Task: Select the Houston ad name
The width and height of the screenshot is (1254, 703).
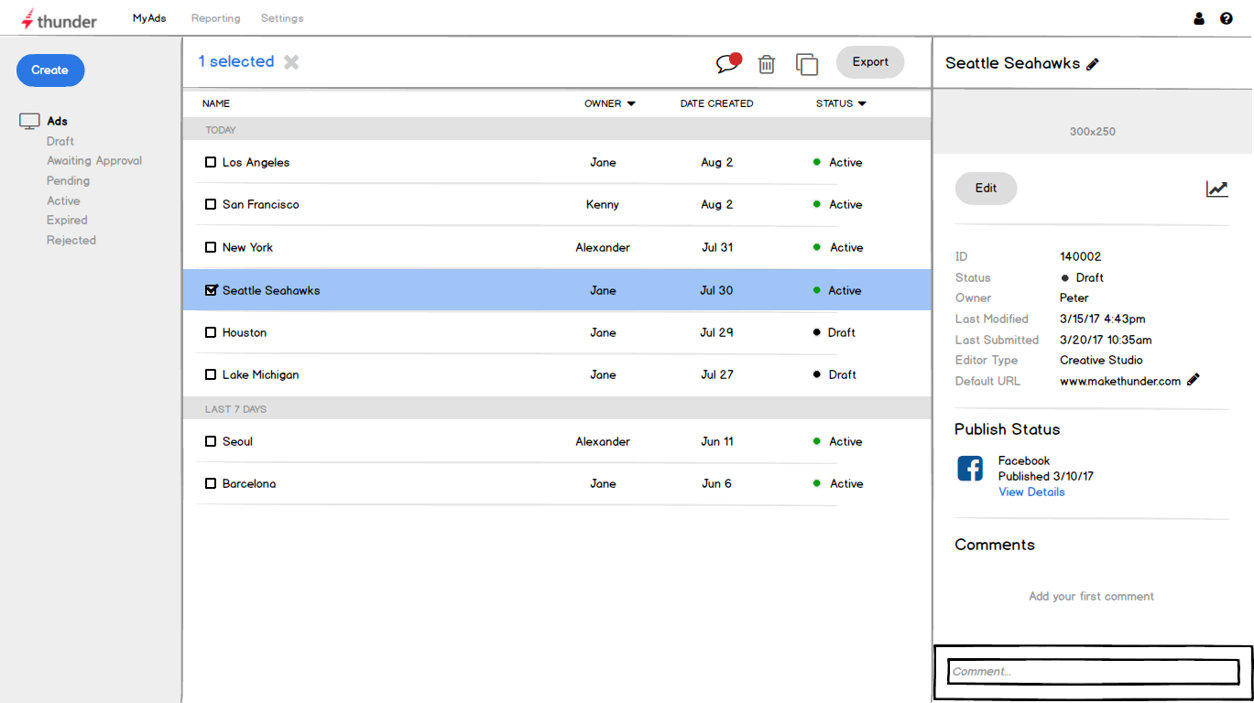Action: (245, 332)
